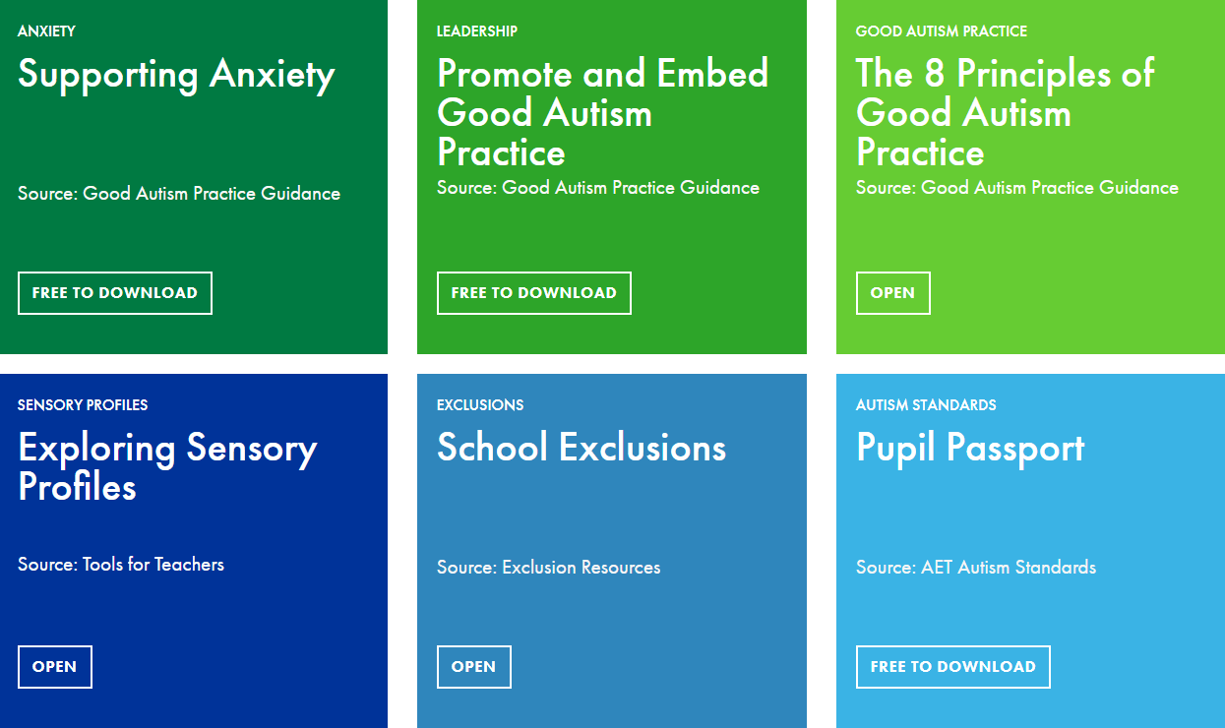Click the 8 Principles of Good Autism Practice heading
This screenshot has width=1225, height=728.
(x=1005, y=112)
